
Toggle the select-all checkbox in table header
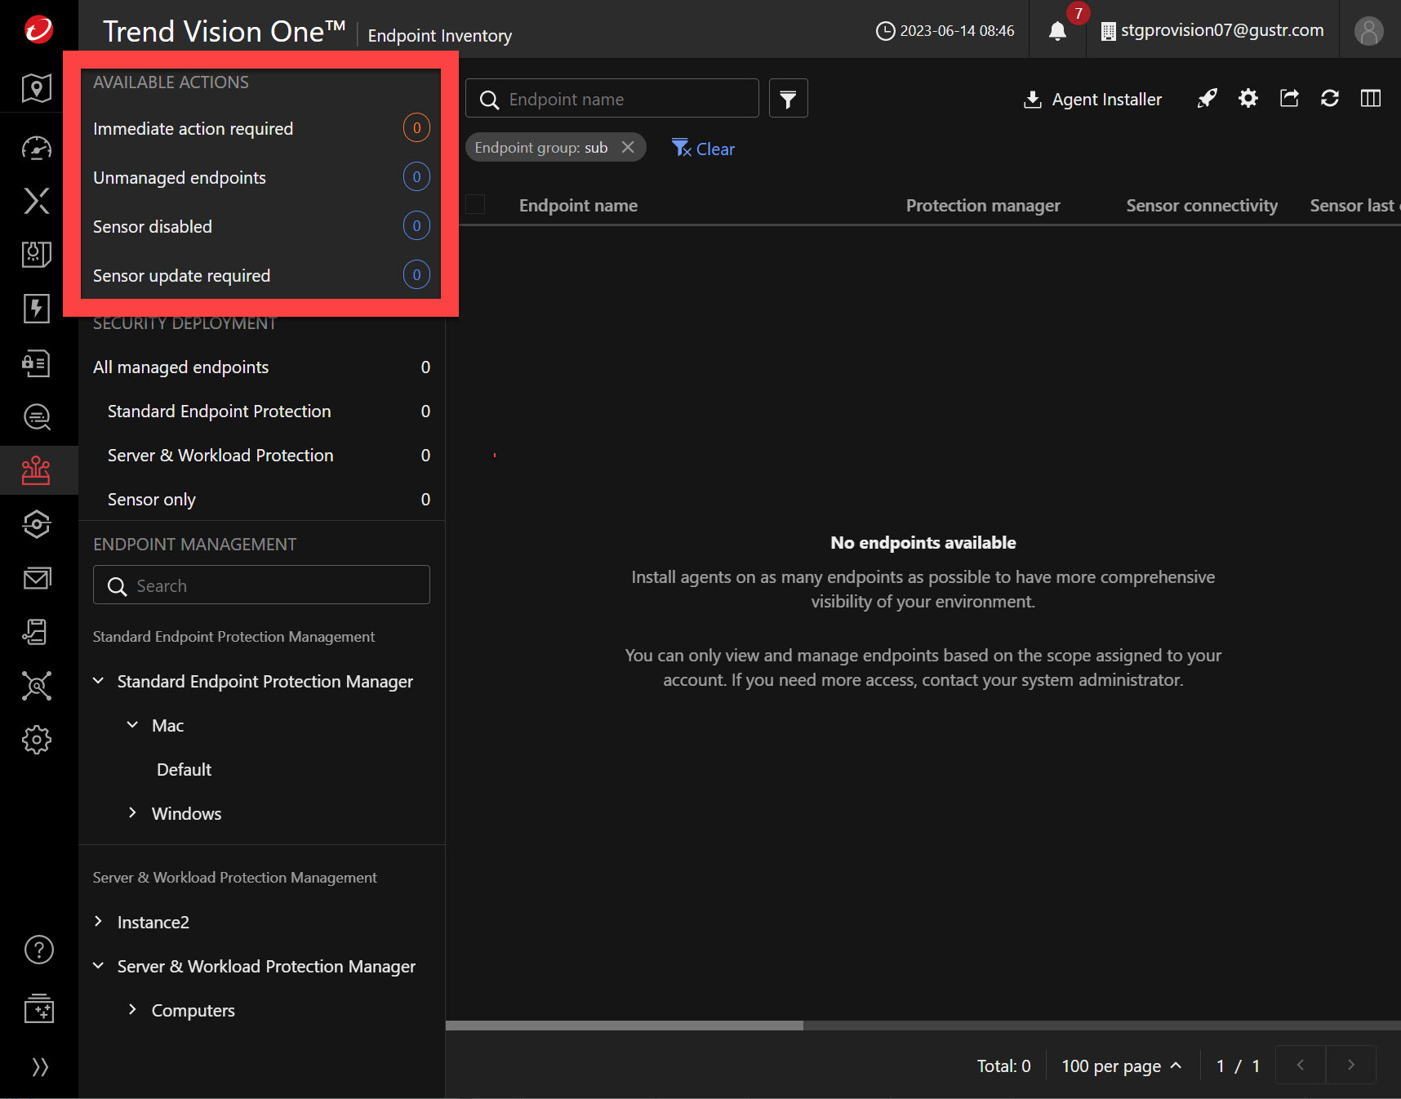coord(475,205)
